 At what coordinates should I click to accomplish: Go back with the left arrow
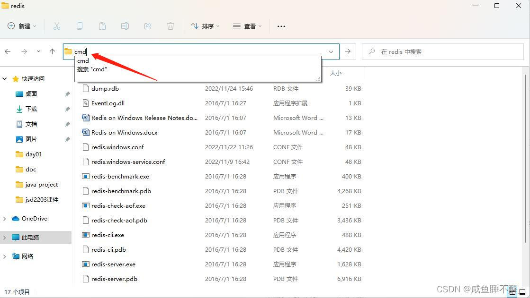click(x=8, y=51)
